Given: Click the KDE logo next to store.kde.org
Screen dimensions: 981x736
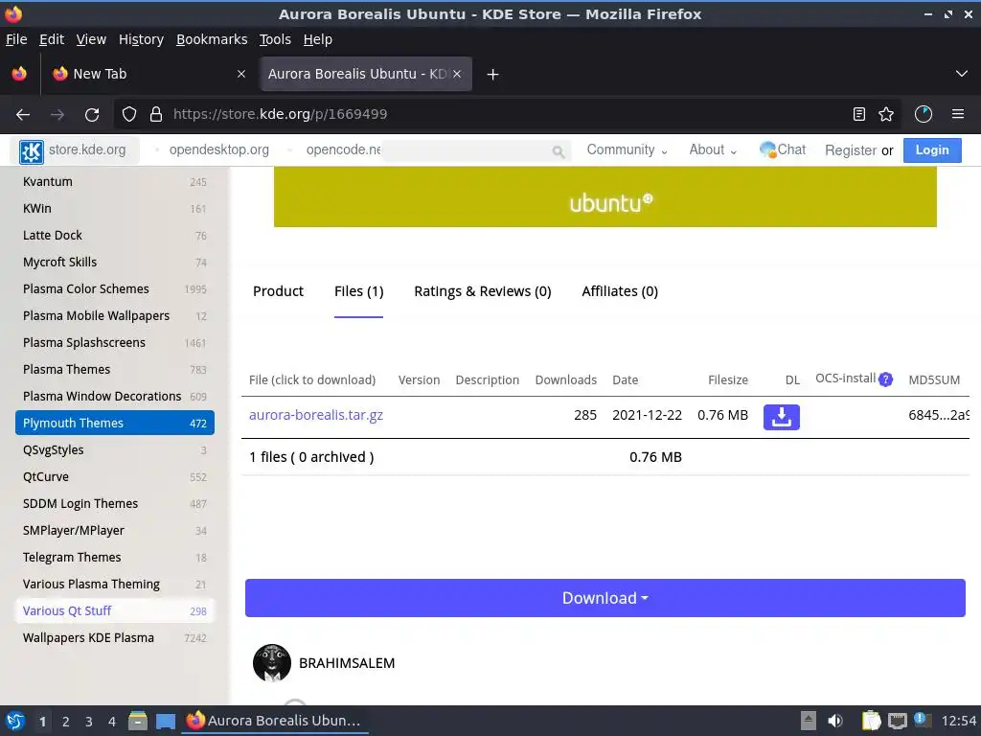Looking at the screenshot, I should point(32,150).
